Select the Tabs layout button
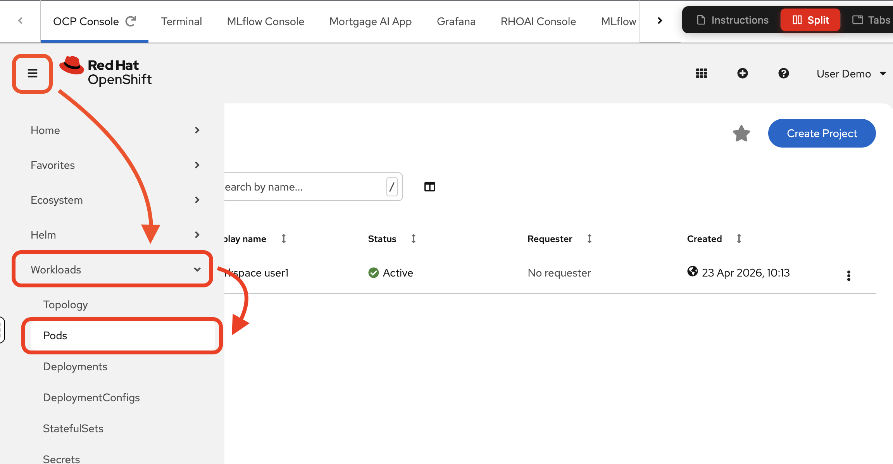 pos(871,20)
